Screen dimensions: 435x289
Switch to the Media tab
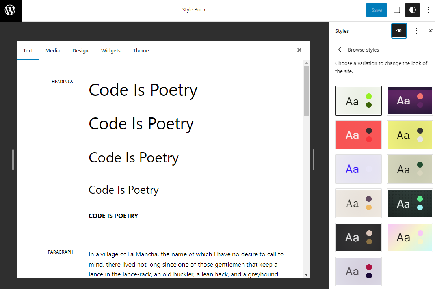click(x=52, y=50)
